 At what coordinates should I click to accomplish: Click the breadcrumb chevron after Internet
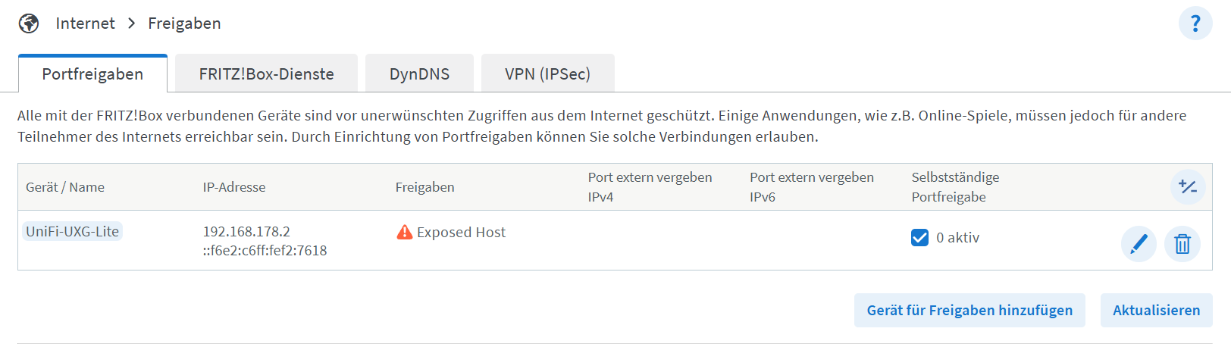pos(132,23)
